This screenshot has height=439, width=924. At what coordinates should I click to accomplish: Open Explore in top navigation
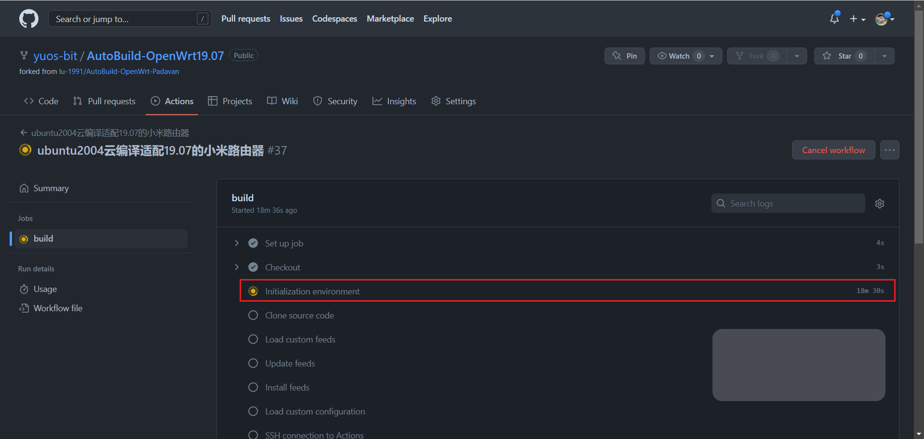(437, 19)
